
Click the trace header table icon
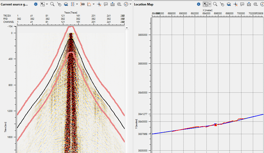[x=82, y=4]
